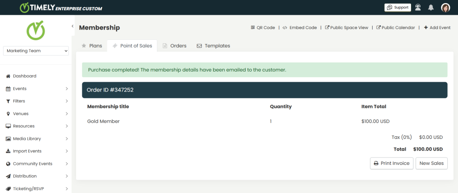Viewport: 458px width, 193px height.
Task: Click the Print Invoice button
Action: click(392, 163)
